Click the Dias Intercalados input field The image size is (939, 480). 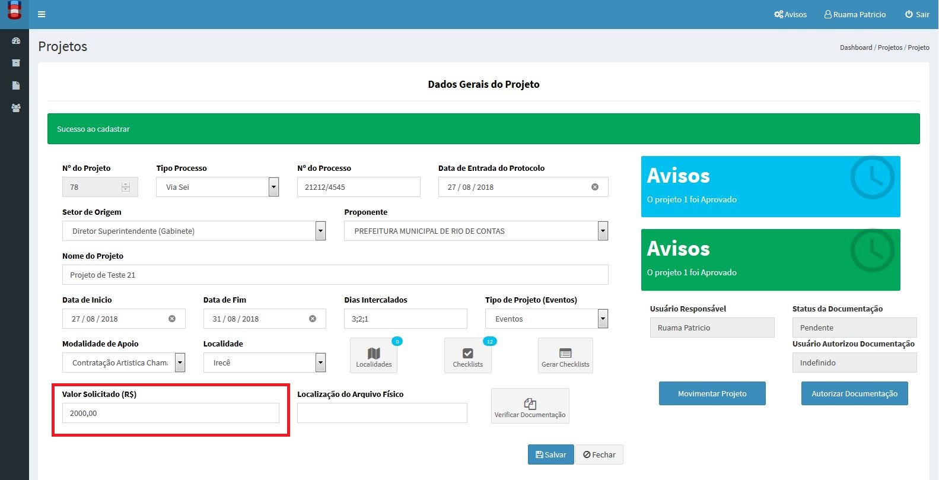[x=406, y=319]
